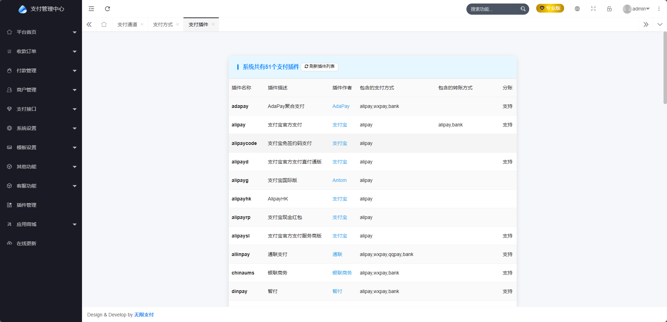The image size is (667, 322).
Task: Go to home tab icon
Action: (x=104, y=24)
